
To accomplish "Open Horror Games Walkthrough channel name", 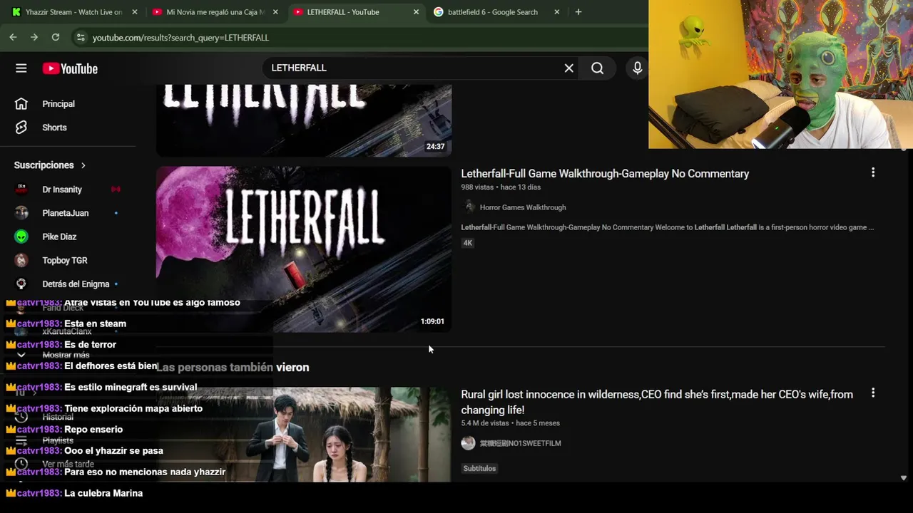I will 523,207.
